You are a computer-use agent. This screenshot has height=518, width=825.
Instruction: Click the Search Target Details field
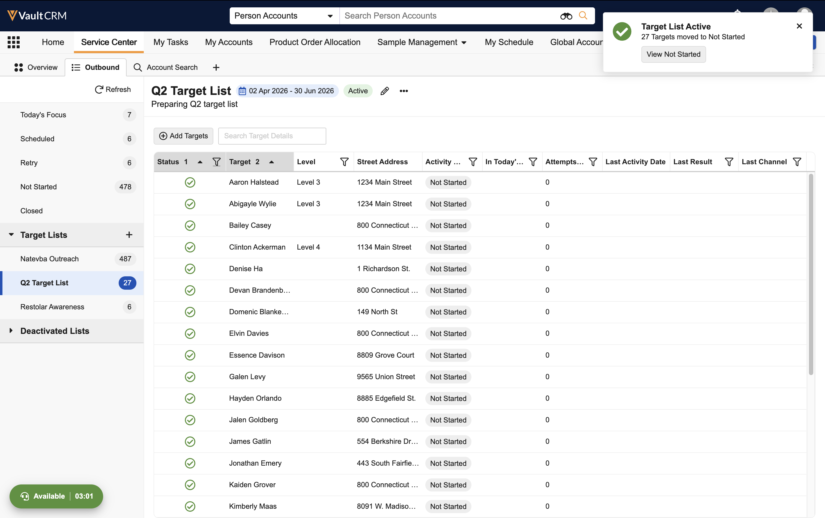click(272, 136)
